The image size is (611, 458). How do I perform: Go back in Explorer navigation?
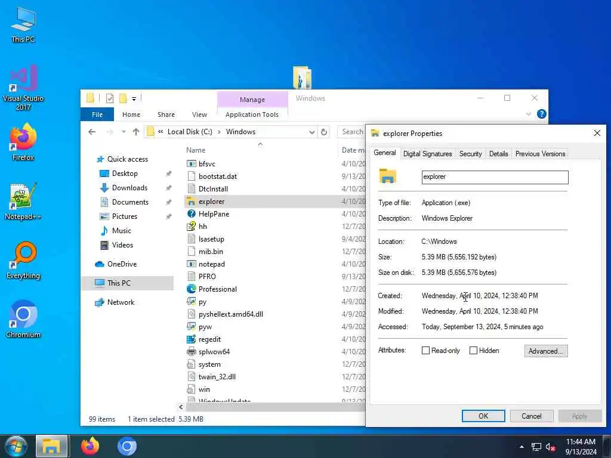pos(92,132)
